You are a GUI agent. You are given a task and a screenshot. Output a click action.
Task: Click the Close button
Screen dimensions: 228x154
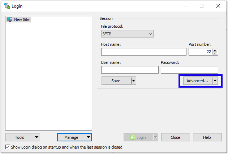(175, 137)
